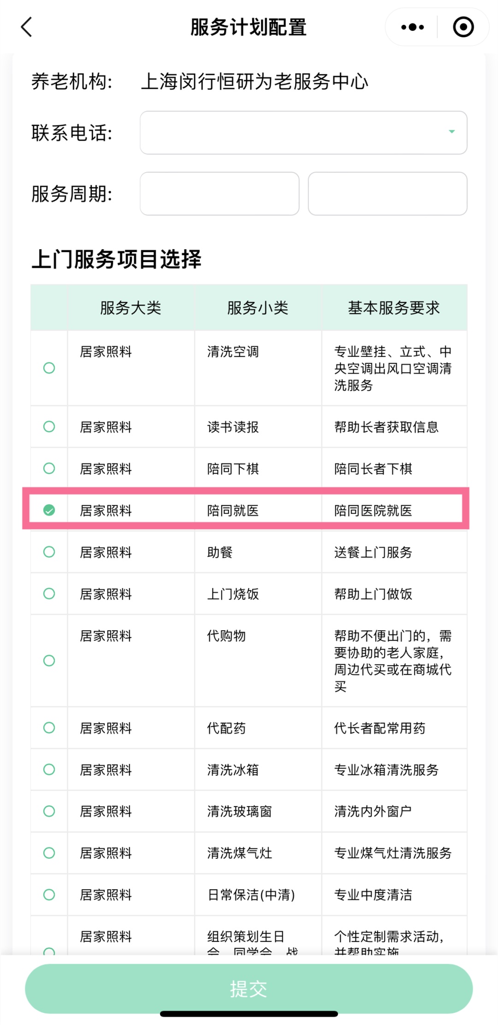Open the 联系电话 dropdown

303,133
